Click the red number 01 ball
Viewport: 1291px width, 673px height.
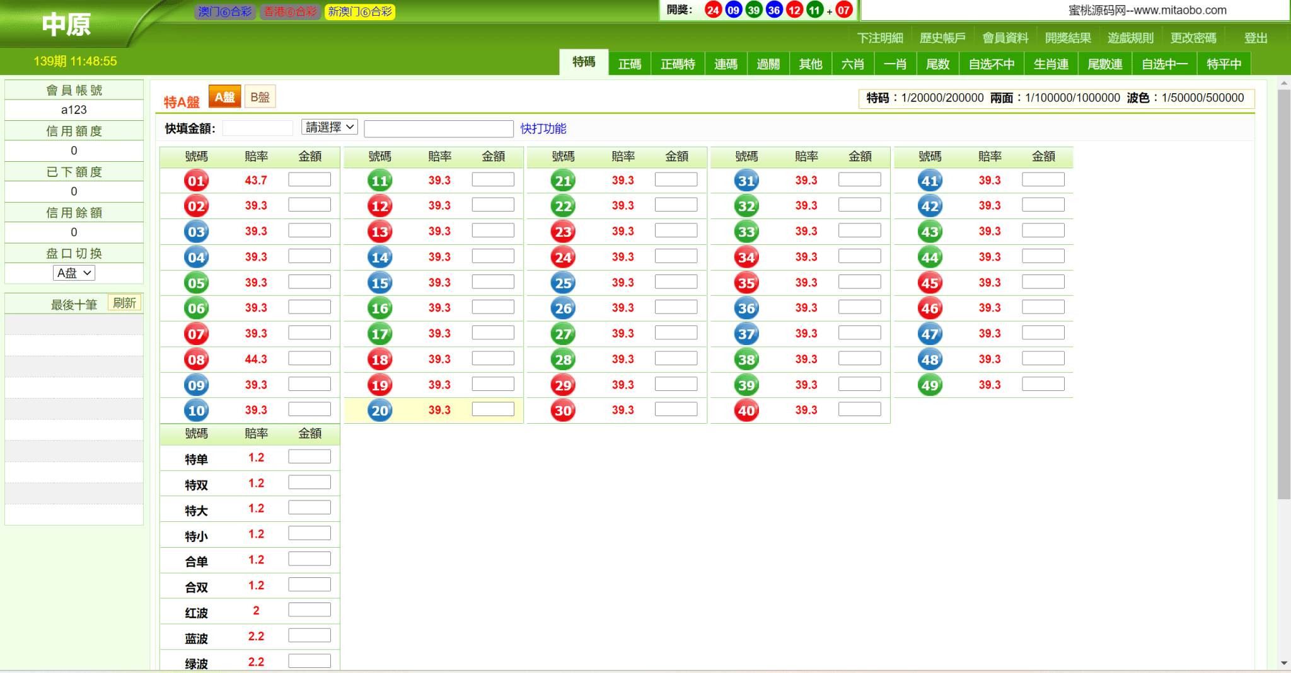pos(196,181)
